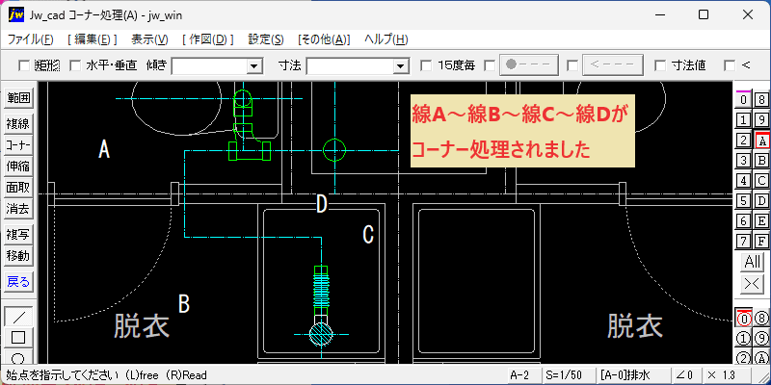Open the ファイル(F) menu
The image size is (771, 385).
pos(31,39)
